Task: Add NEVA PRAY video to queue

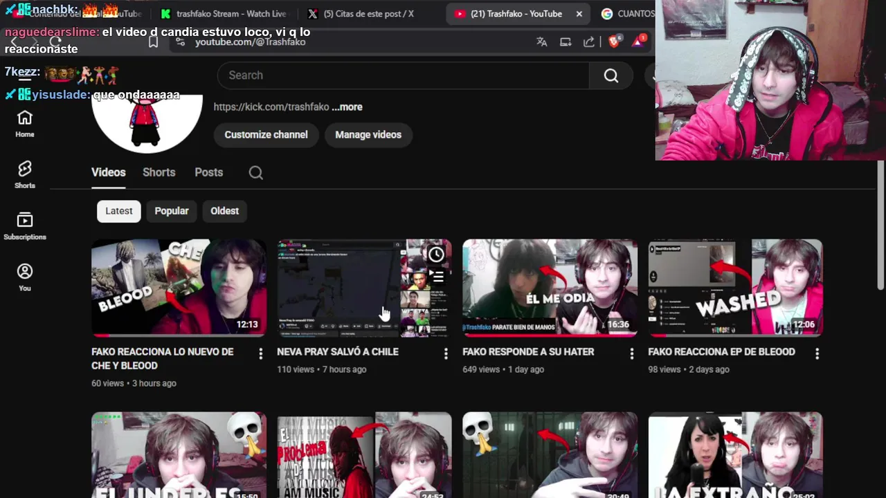Action: 436,277
